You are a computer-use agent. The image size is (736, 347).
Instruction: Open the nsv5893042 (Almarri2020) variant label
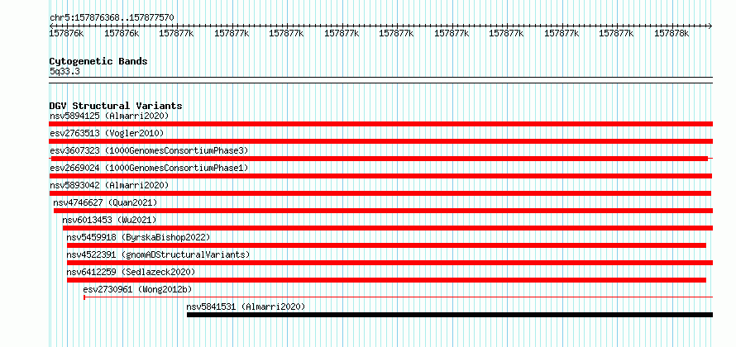coord(109,185)
